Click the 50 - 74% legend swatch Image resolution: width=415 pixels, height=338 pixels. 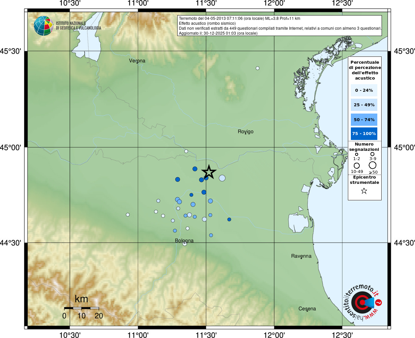pos(364,119)
